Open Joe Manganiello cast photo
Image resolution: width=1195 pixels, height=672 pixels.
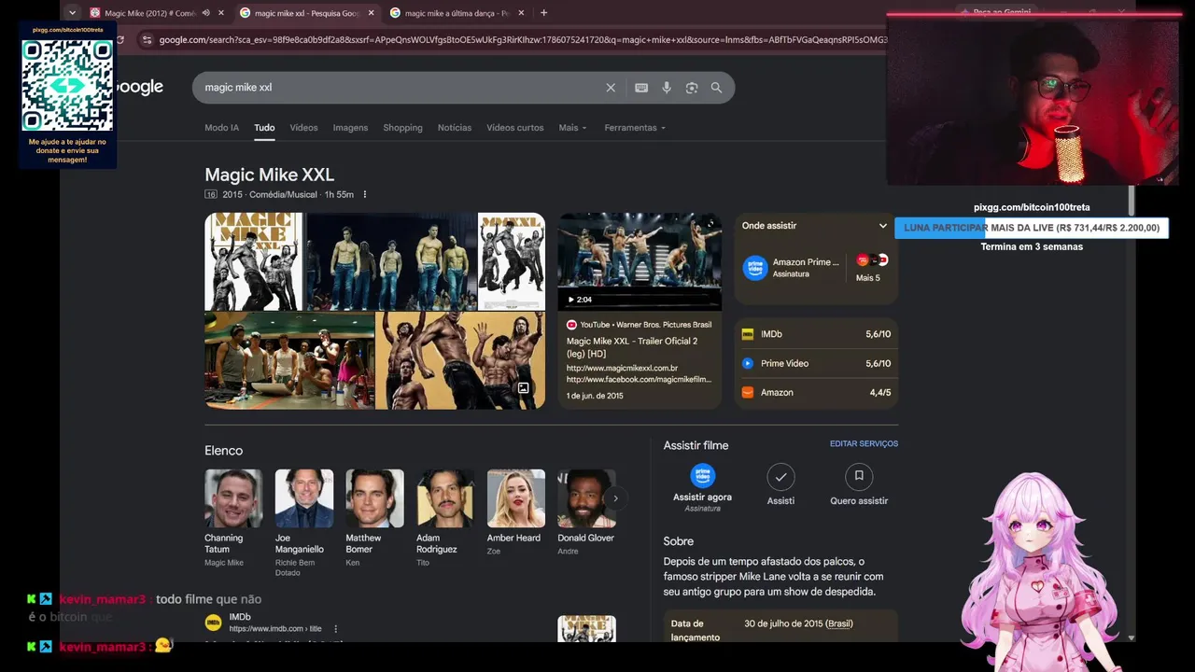pos(304,498)
